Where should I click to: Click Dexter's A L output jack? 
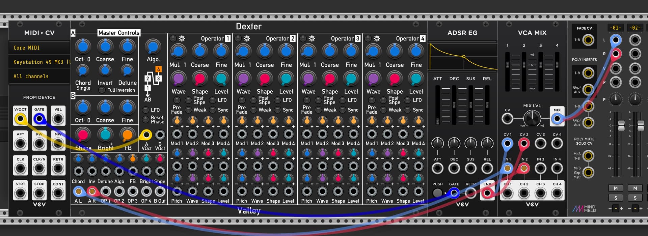point(78,191)
